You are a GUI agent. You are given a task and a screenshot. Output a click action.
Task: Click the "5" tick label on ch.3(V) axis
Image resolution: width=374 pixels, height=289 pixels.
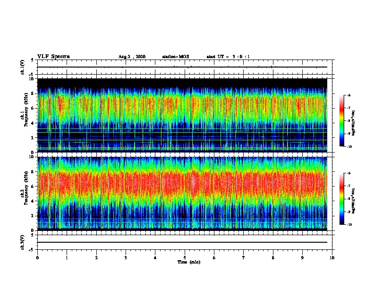32,235
